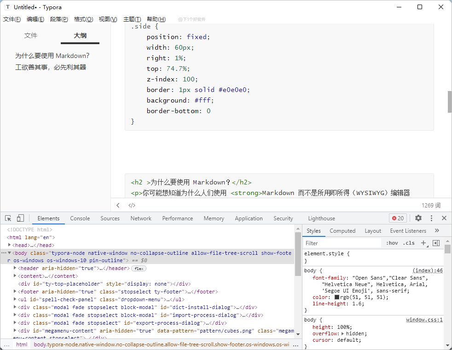Switch to the Console tab
Image resolution: width=452 pixels, height=350 pixels.
coord(80,218)
